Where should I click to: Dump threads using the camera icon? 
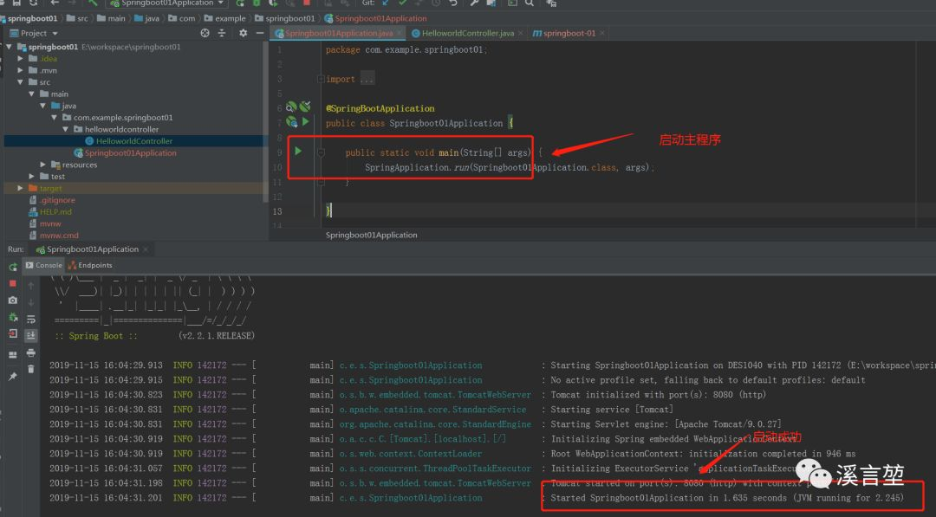tap(12, 301)
